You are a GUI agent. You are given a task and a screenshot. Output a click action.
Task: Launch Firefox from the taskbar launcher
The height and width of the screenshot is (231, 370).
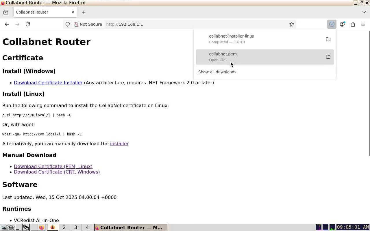point(42,228)
